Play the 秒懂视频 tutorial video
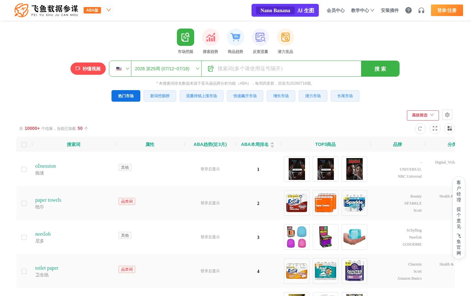 click(88, 69)
